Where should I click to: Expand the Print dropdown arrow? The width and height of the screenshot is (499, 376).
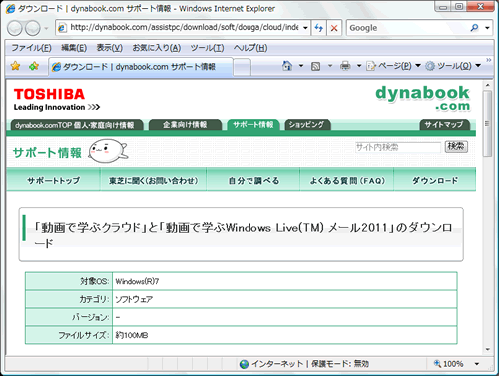click(x=359, y=66)
